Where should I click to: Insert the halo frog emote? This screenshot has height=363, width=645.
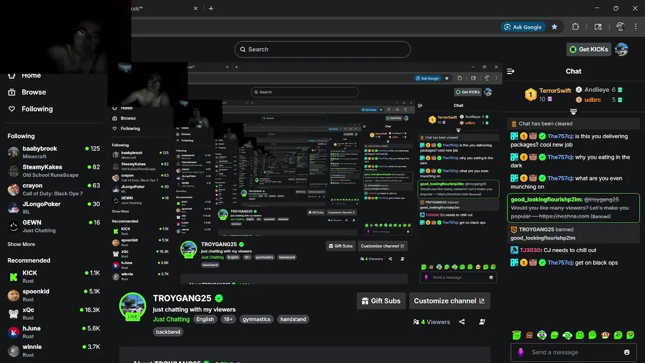[x=516, y=335]
